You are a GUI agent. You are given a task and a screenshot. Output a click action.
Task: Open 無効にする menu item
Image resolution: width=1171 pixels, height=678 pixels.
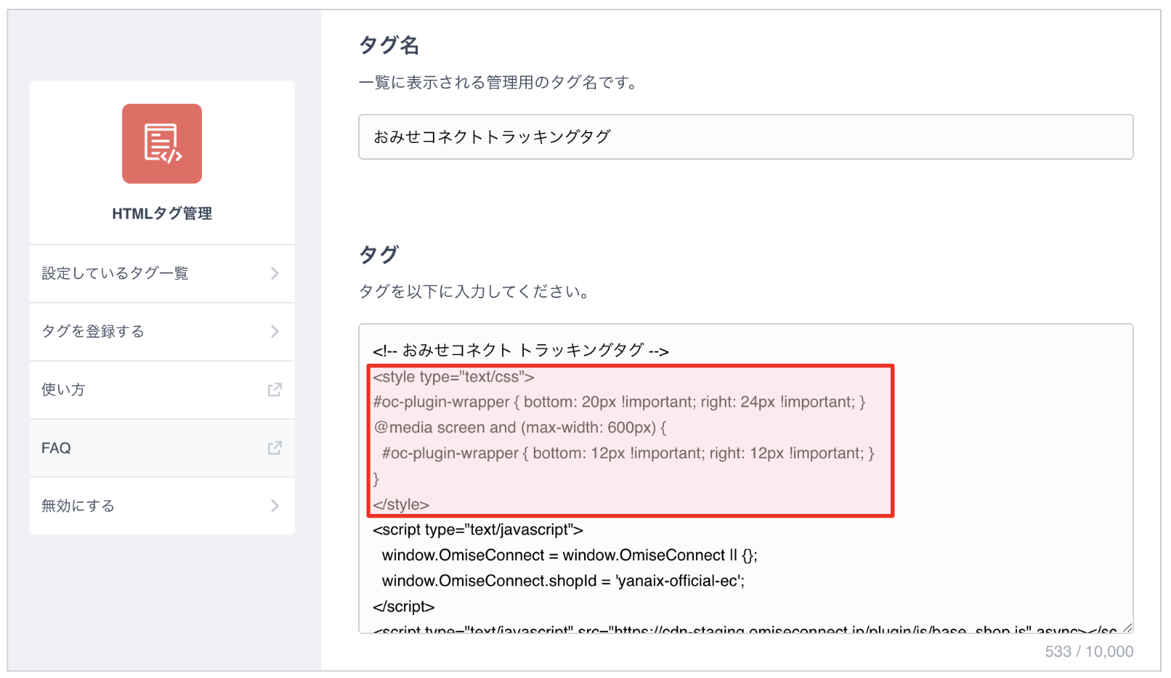pos(162,505)
